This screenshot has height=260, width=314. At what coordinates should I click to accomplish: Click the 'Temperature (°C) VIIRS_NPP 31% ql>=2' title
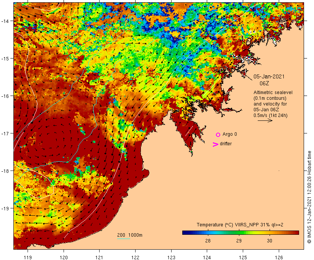pyautogui.click(x=240, y=225)
